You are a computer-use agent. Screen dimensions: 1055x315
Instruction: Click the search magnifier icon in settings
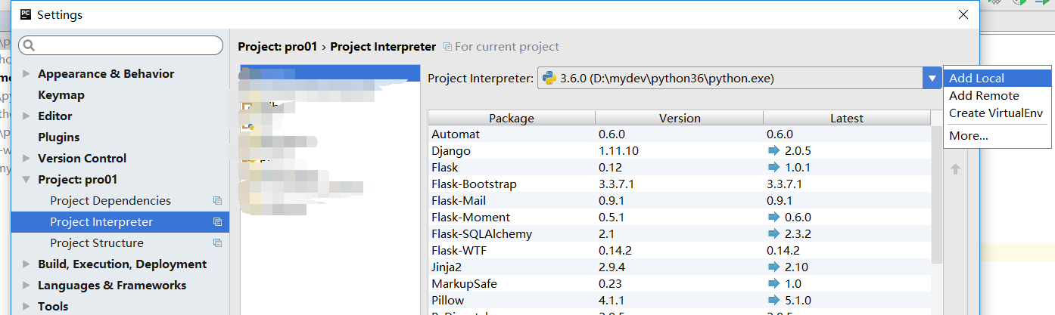(30, 46)
